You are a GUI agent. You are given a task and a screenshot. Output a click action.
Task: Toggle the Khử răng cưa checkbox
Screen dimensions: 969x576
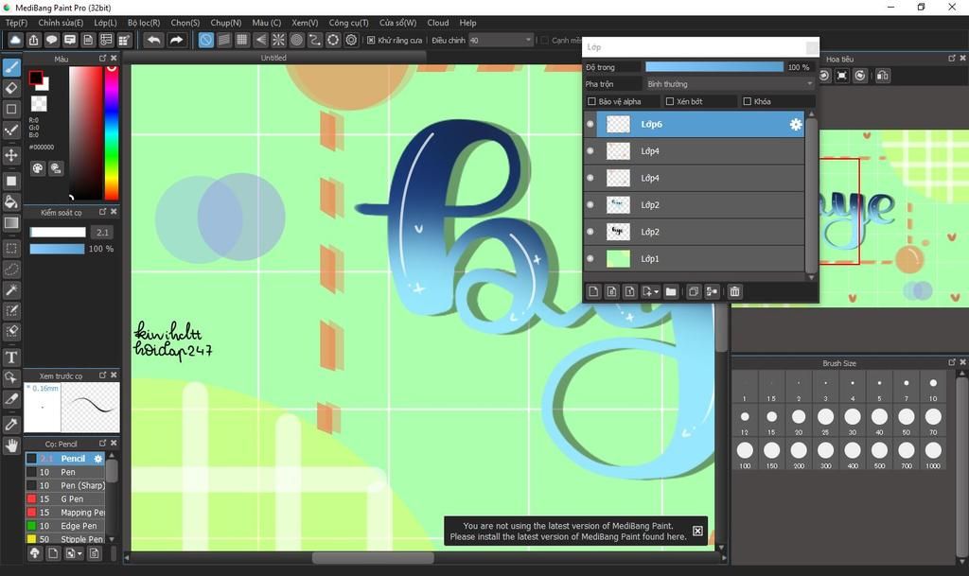pyautogui.click(x=371, y=40)
